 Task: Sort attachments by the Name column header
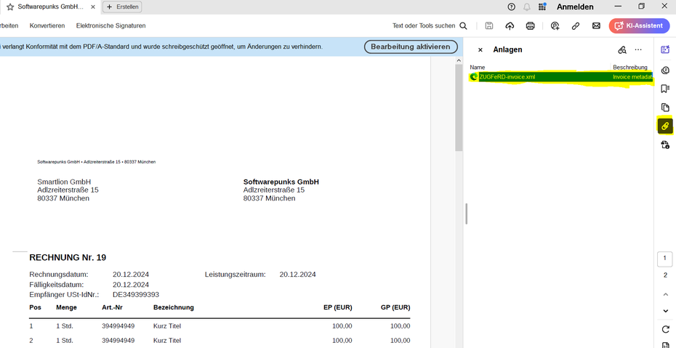[478, 67]
